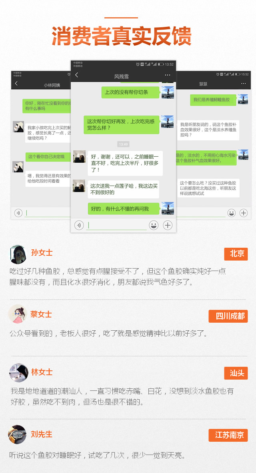Open the three-dot menu in 风残雪 chat
The width and height of the screenshot is (256, 473).
pos(168,75)
